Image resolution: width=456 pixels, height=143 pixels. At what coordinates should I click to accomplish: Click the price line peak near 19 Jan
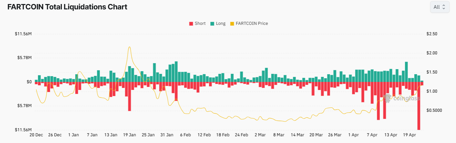(129, 47)
